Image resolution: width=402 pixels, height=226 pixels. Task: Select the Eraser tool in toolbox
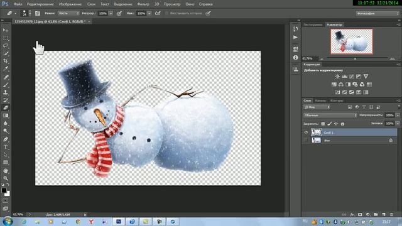6,107
